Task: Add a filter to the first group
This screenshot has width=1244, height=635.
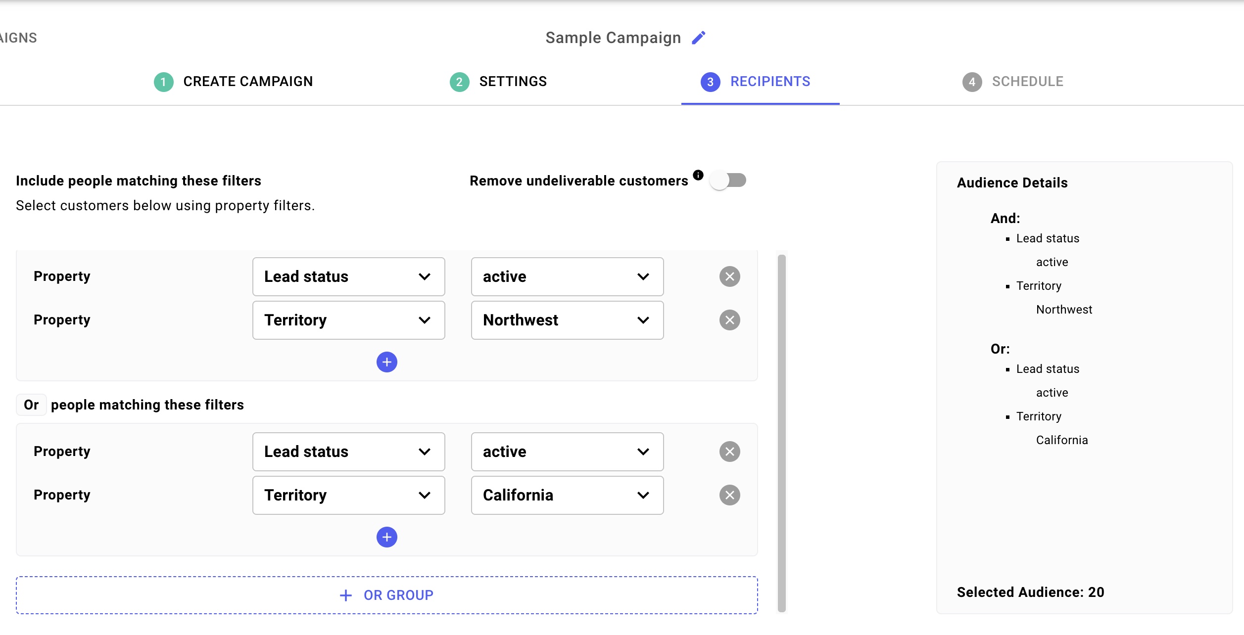Action: click(386, 362)
